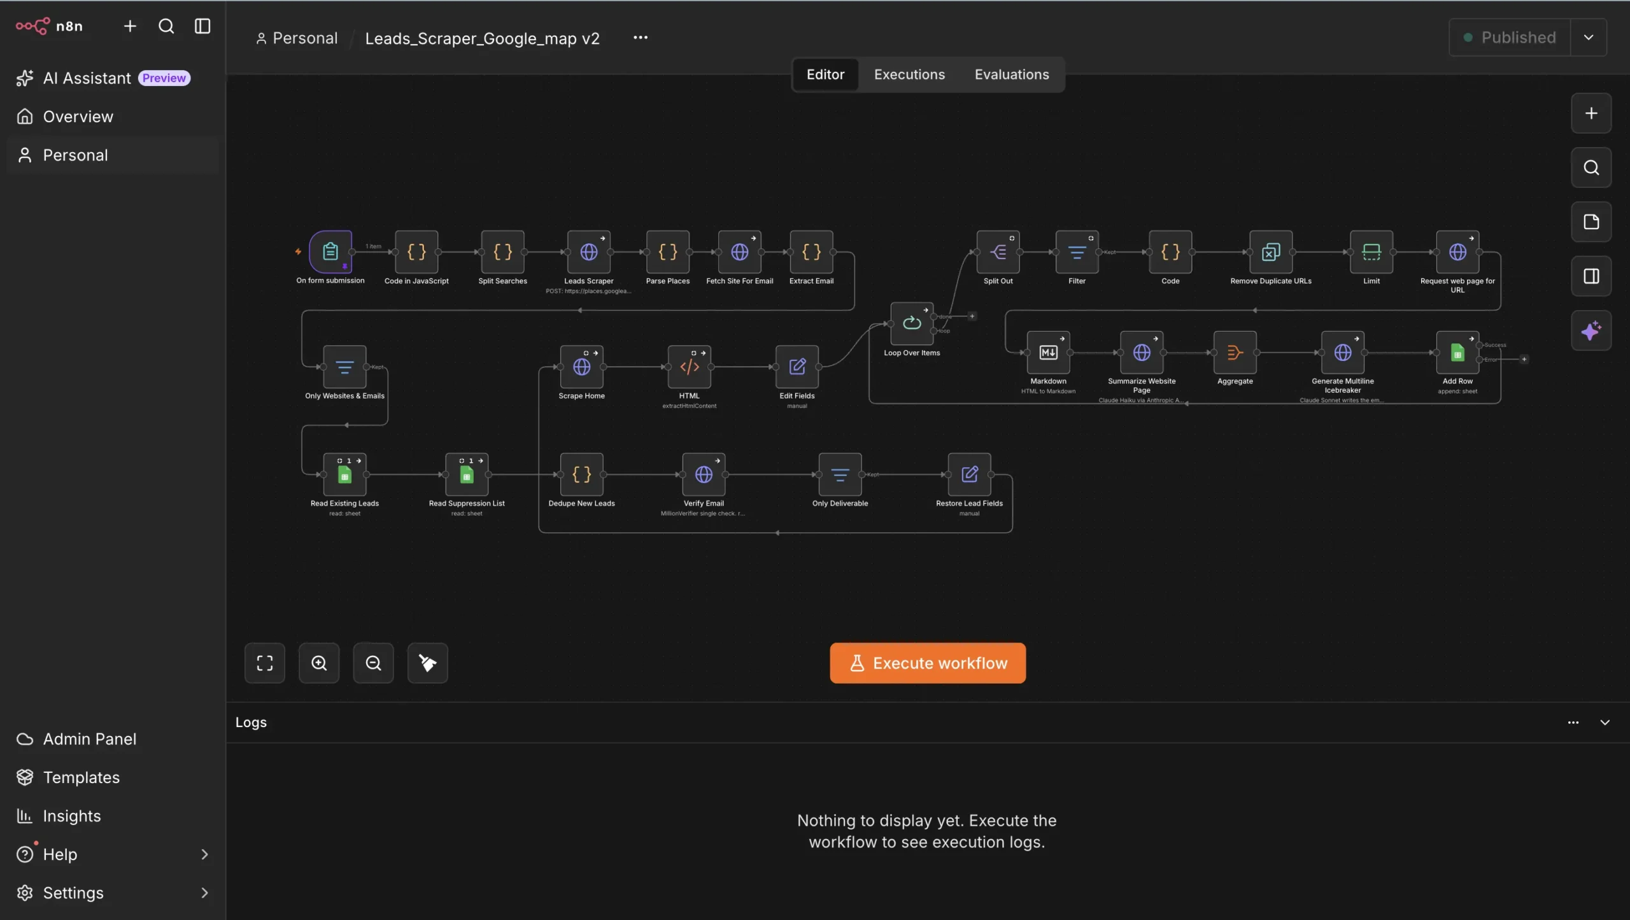The width and height of the screenshot is (1630, 920).
Task: Browse Templates
Action: click(113, 777)
